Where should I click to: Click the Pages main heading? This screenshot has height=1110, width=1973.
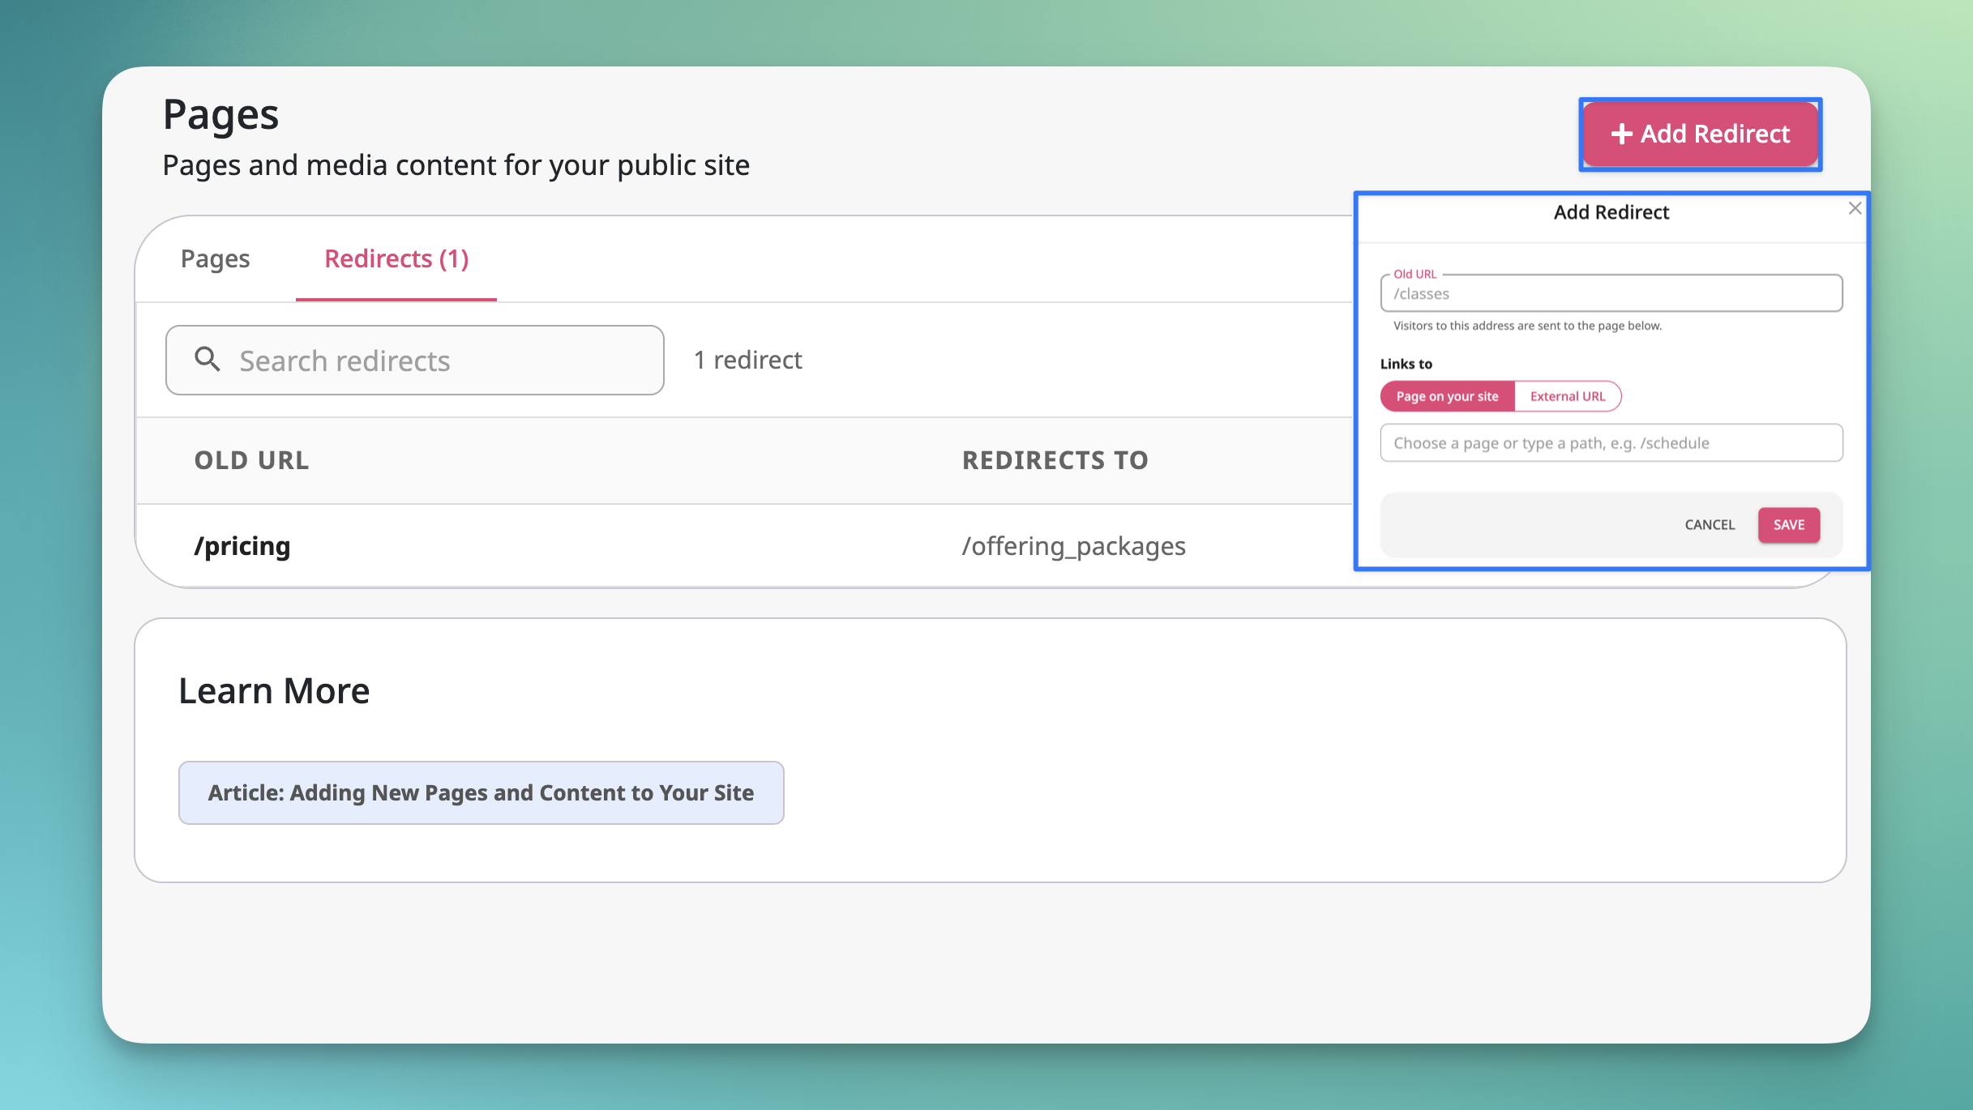(x=220, y=114)
